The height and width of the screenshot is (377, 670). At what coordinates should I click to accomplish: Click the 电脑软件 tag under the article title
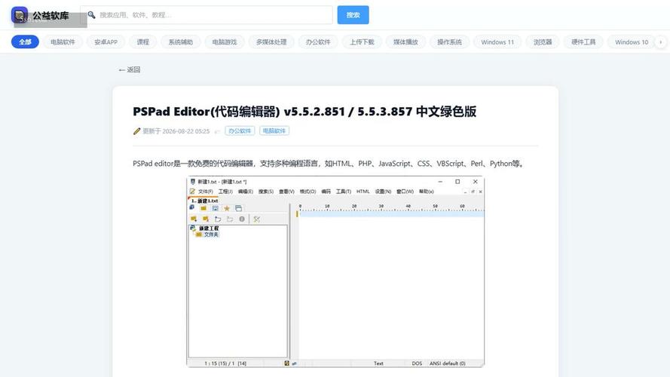coord(274,130)
